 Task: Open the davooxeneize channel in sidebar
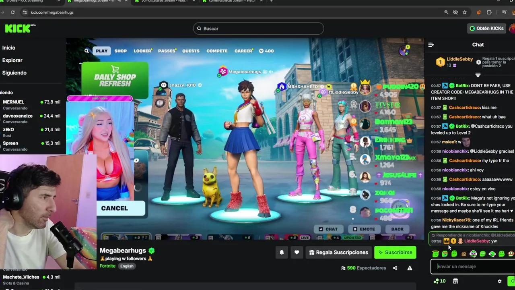[x=31, y=118]
